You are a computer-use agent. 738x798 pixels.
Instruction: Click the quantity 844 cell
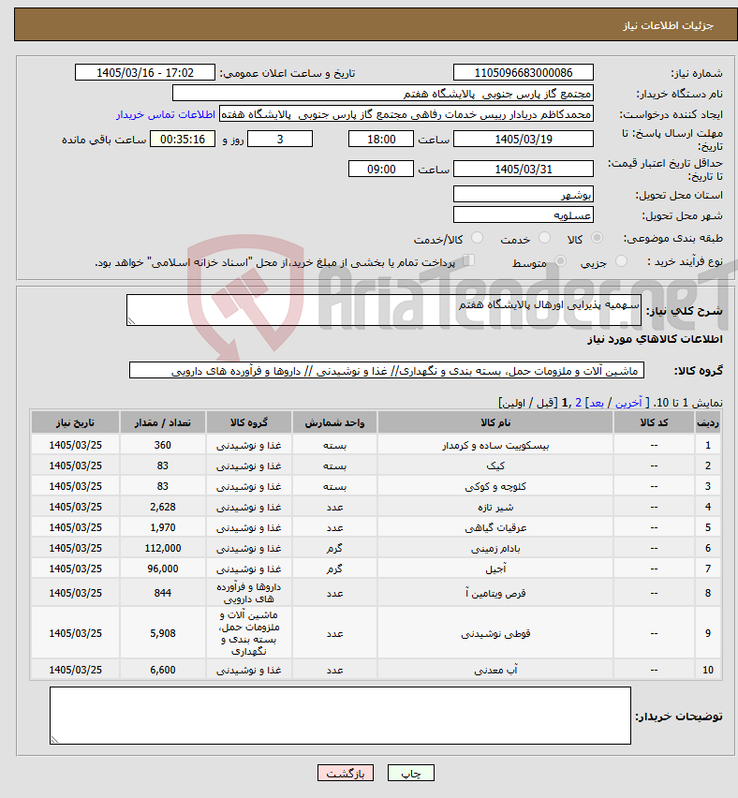click(162, 593)
